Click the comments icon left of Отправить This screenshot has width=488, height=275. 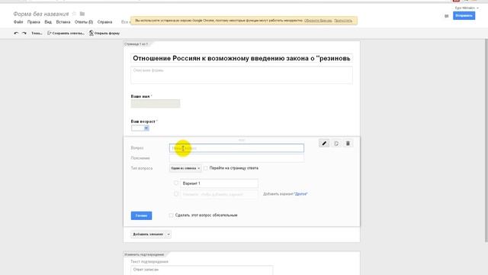coord(447,16)
